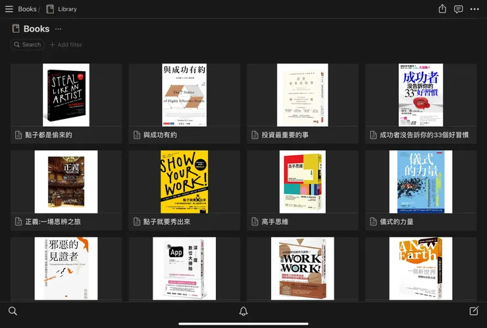Click page icon next to 點子都是偷來的

coord(18,135)
